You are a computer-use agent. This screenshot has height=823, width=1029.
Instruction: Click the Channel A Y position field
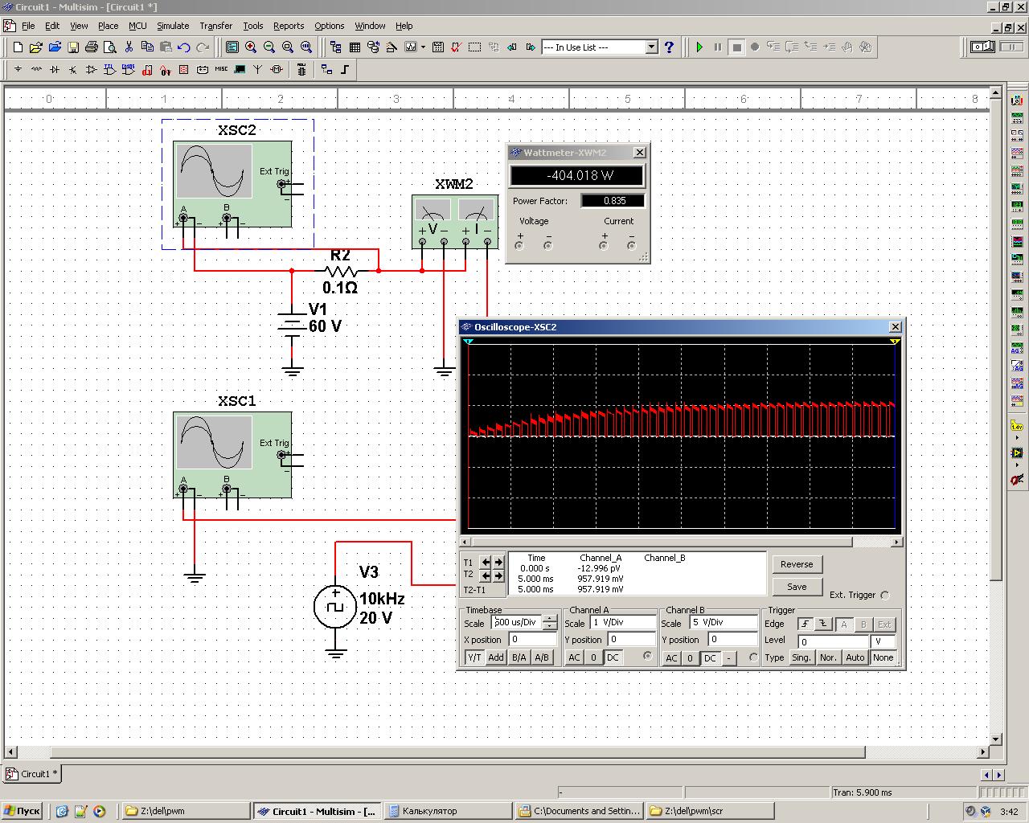tap(631, 640)
